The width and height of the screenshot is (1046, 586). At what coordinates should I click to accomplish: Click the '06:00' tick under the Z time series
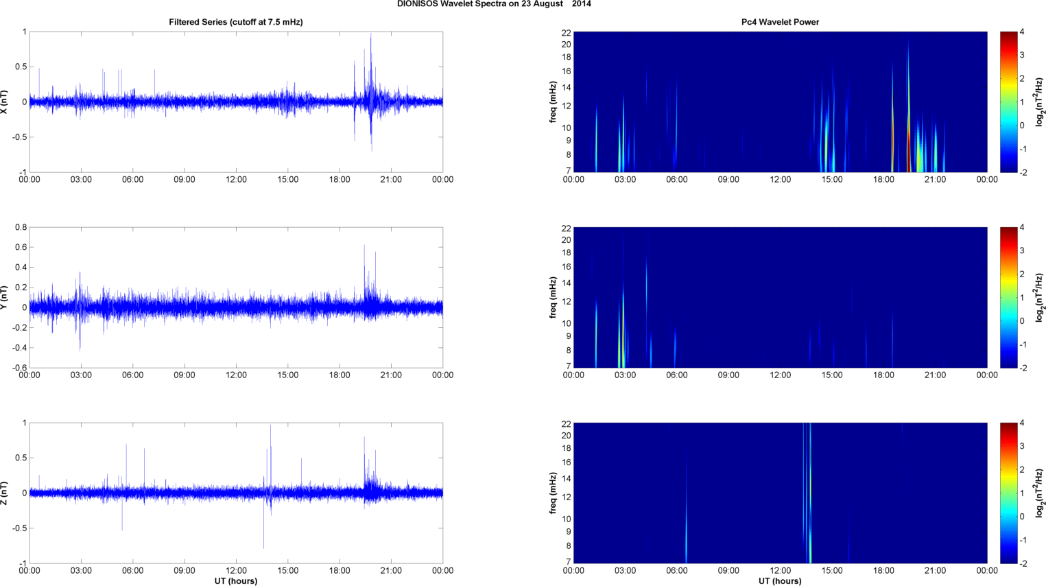pyautogui.click(x=132, y=571)
